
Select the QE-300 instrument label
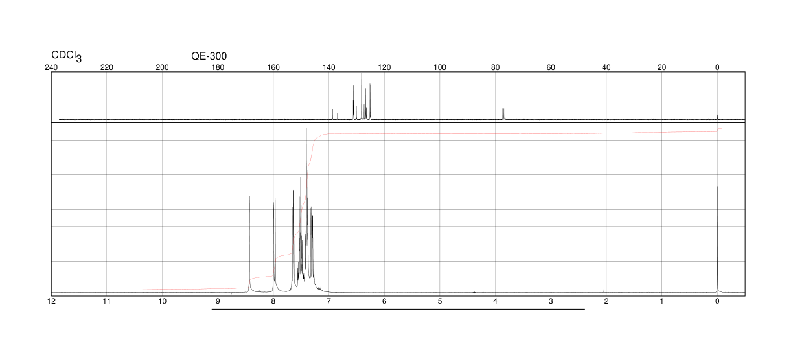point(209,56)
